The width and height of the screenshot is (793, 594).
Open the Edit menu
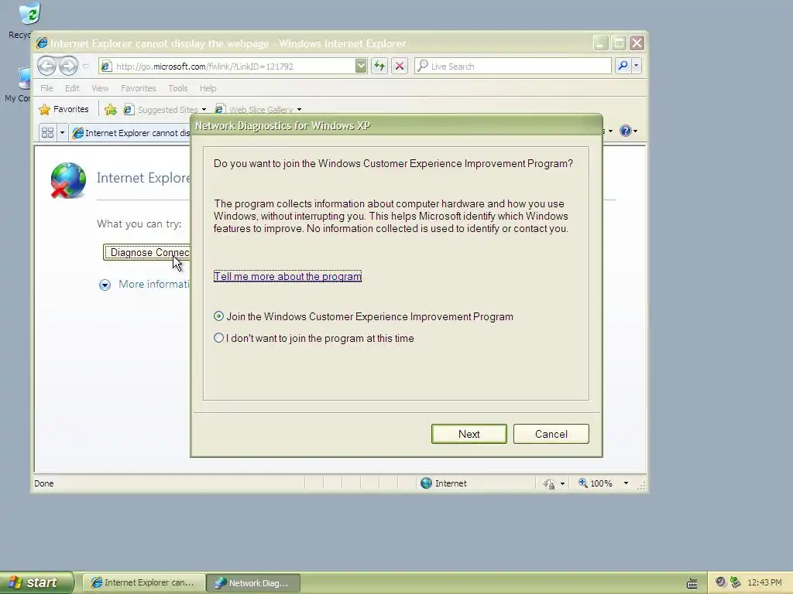[72, 88]
